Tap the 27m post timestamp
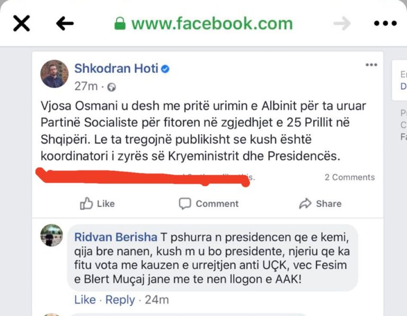 (85, 86)
